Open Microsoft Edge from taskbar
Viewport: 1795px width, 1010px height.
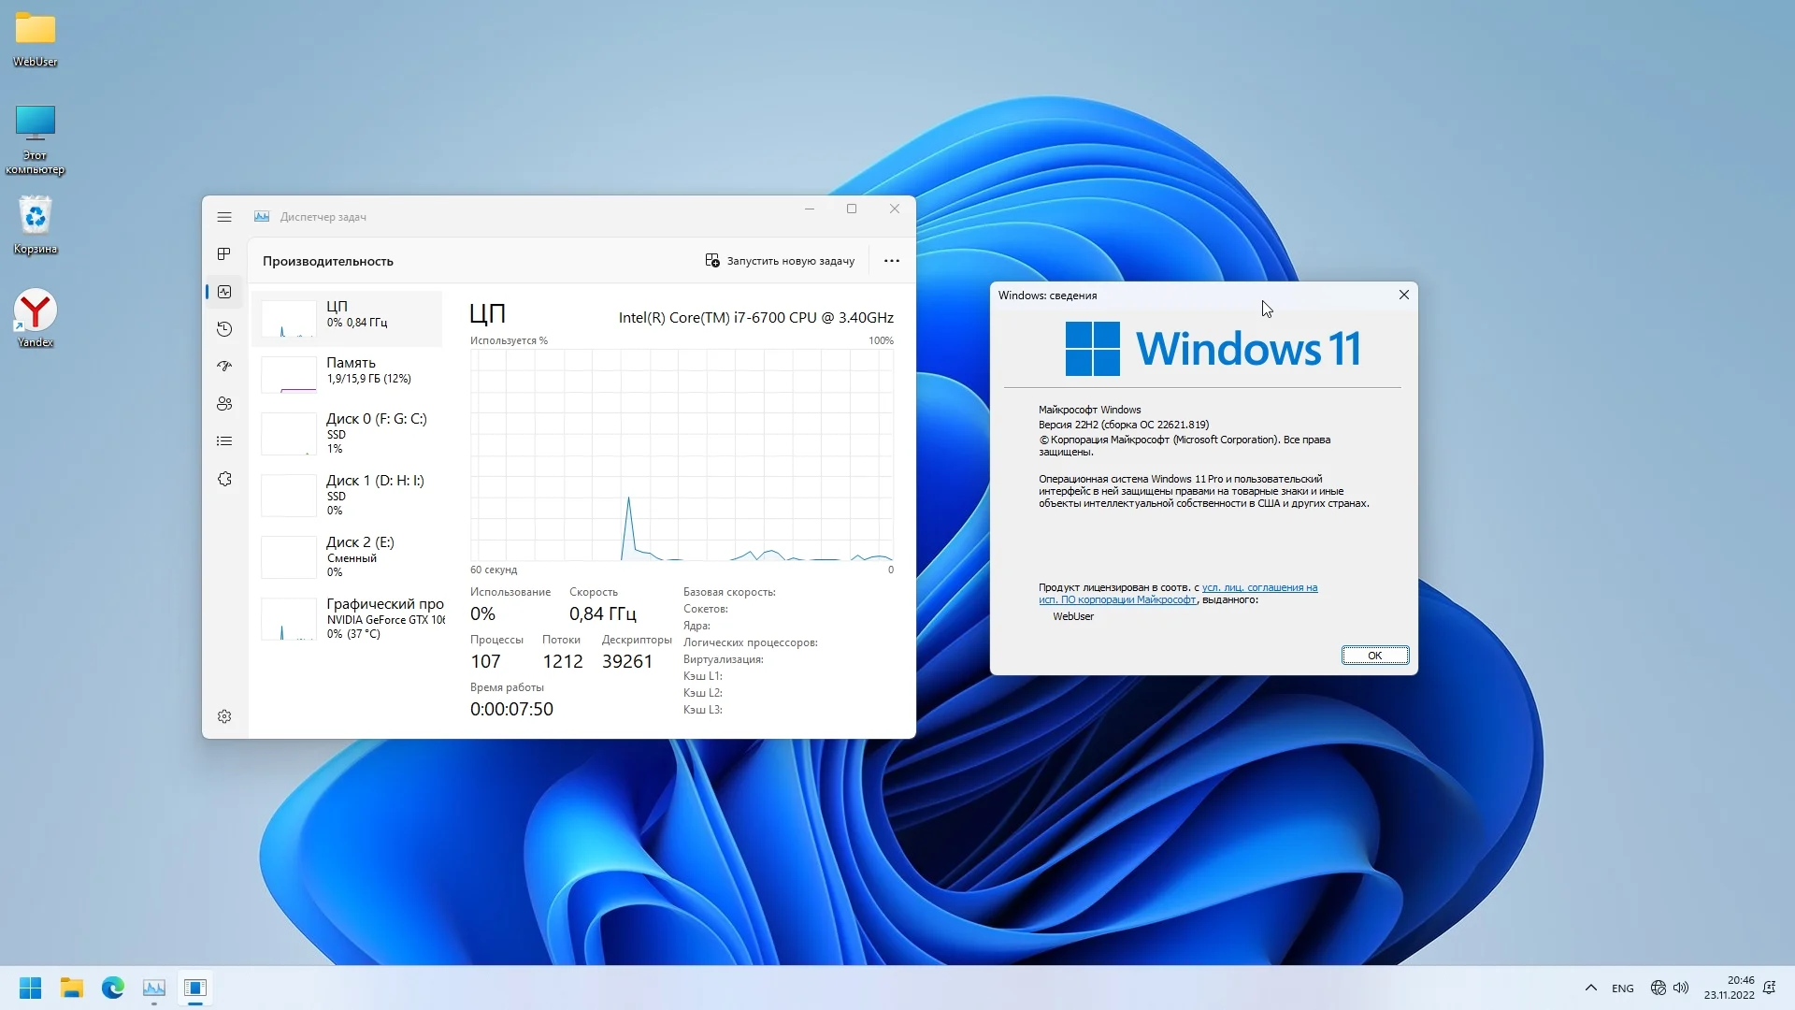click(x=113, y=988)
